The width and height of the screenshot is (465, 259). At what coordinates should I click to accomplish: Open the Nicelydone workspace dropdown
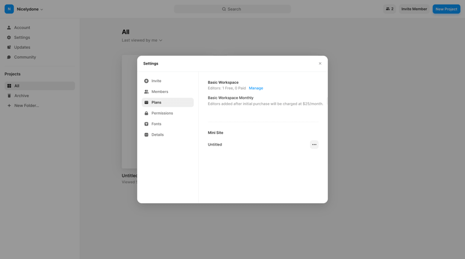(30, 9)
